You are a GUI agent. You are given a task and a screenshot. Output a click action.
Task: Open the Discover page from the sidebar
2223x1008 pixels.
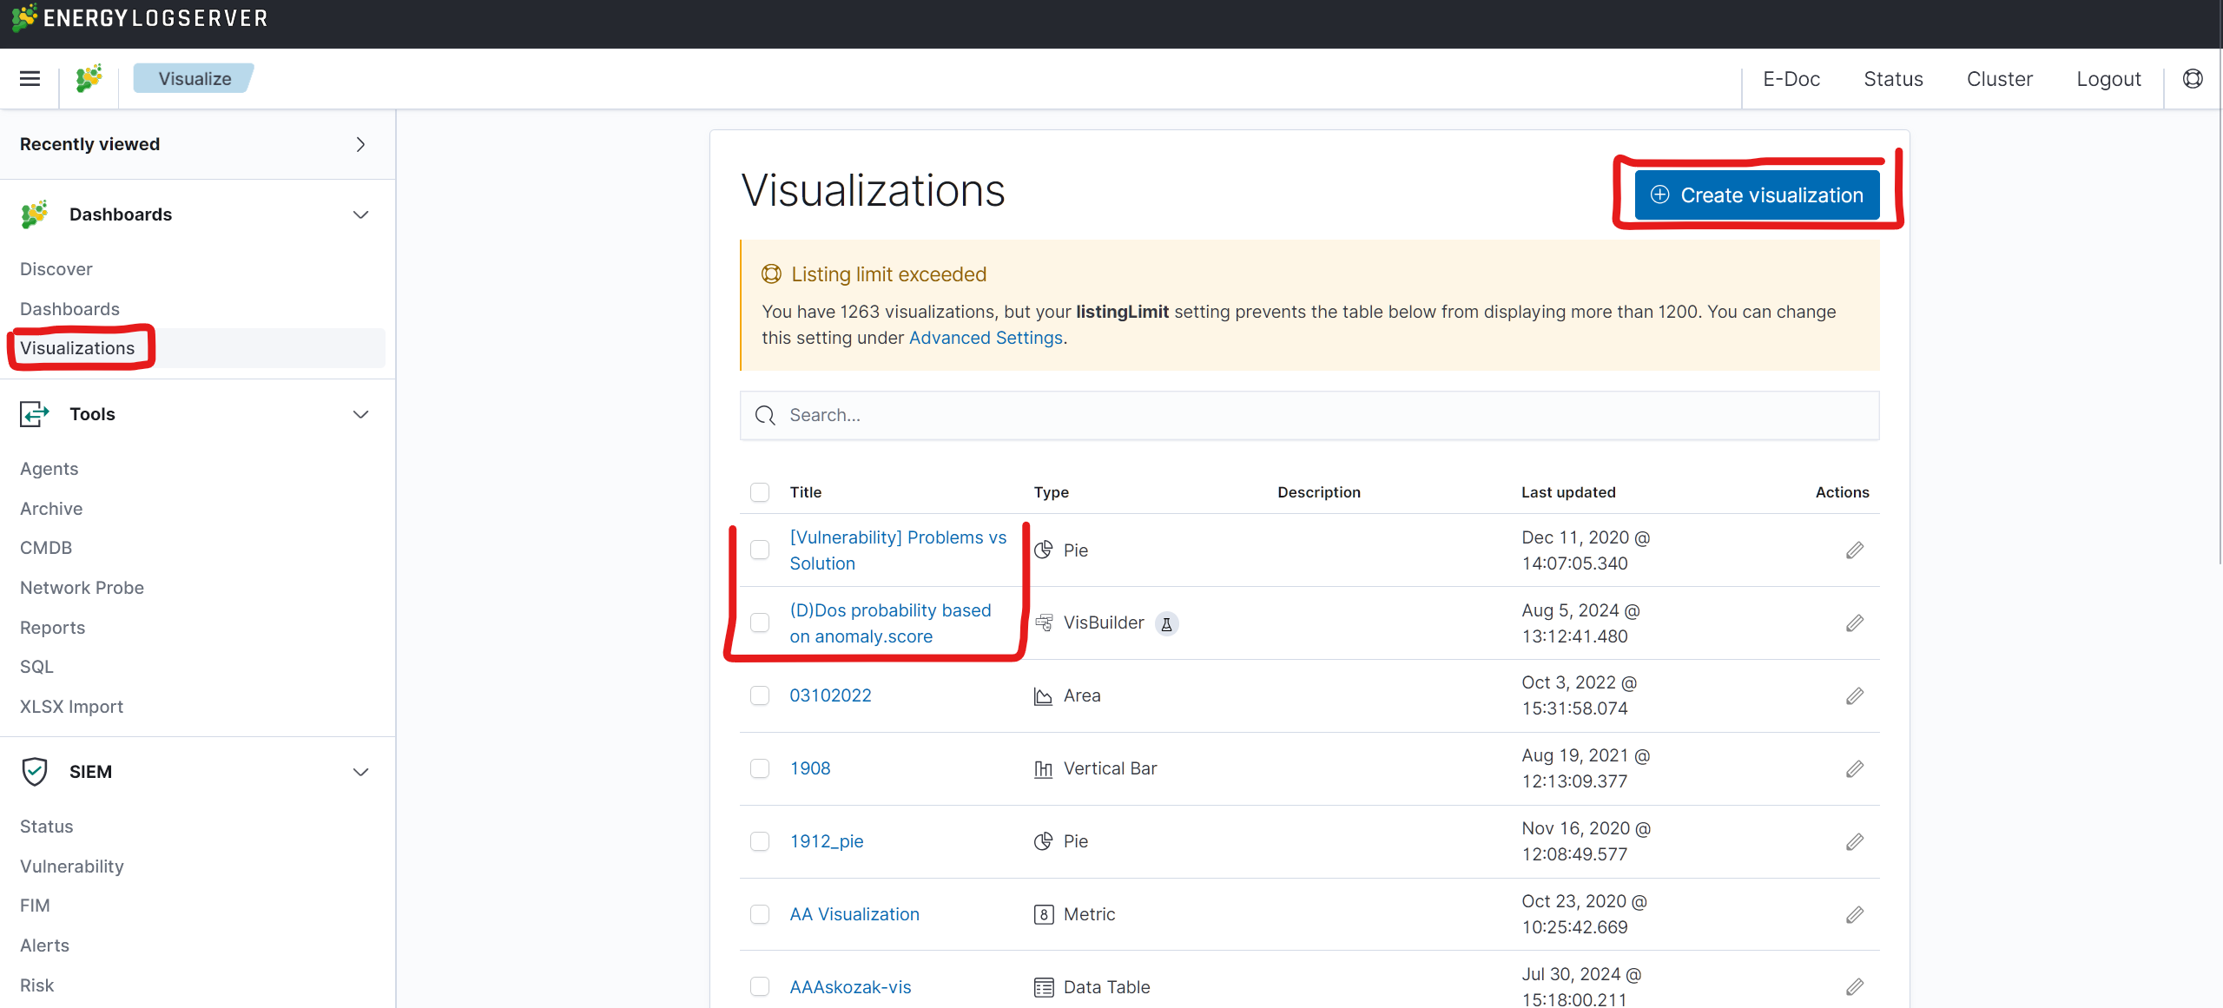click(56, 269)
